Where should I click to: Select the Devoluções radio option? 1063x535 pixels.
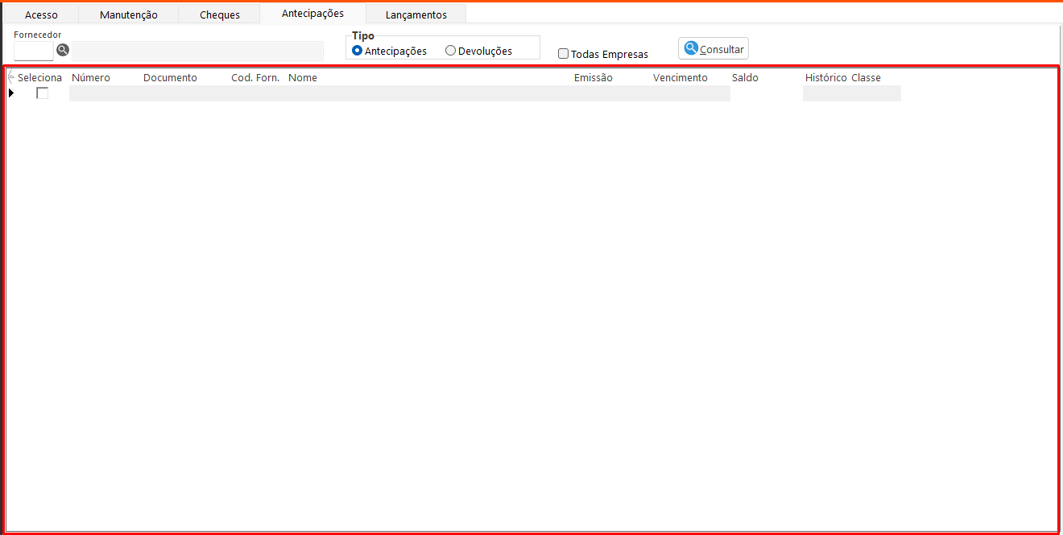coord(451,51)
